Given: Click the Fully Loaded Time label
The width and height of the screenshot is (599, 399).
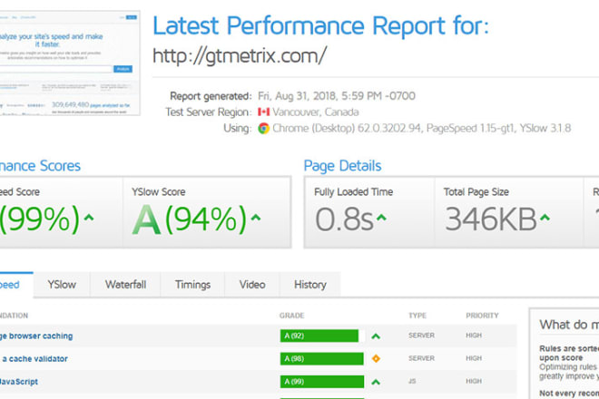Looking at the screenshot, I should tap(353, 191).
